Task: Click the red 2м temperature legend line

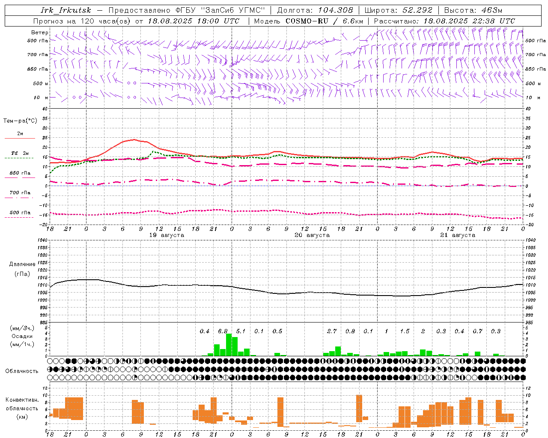Action: pyautogui.click(x=20, y=138)
